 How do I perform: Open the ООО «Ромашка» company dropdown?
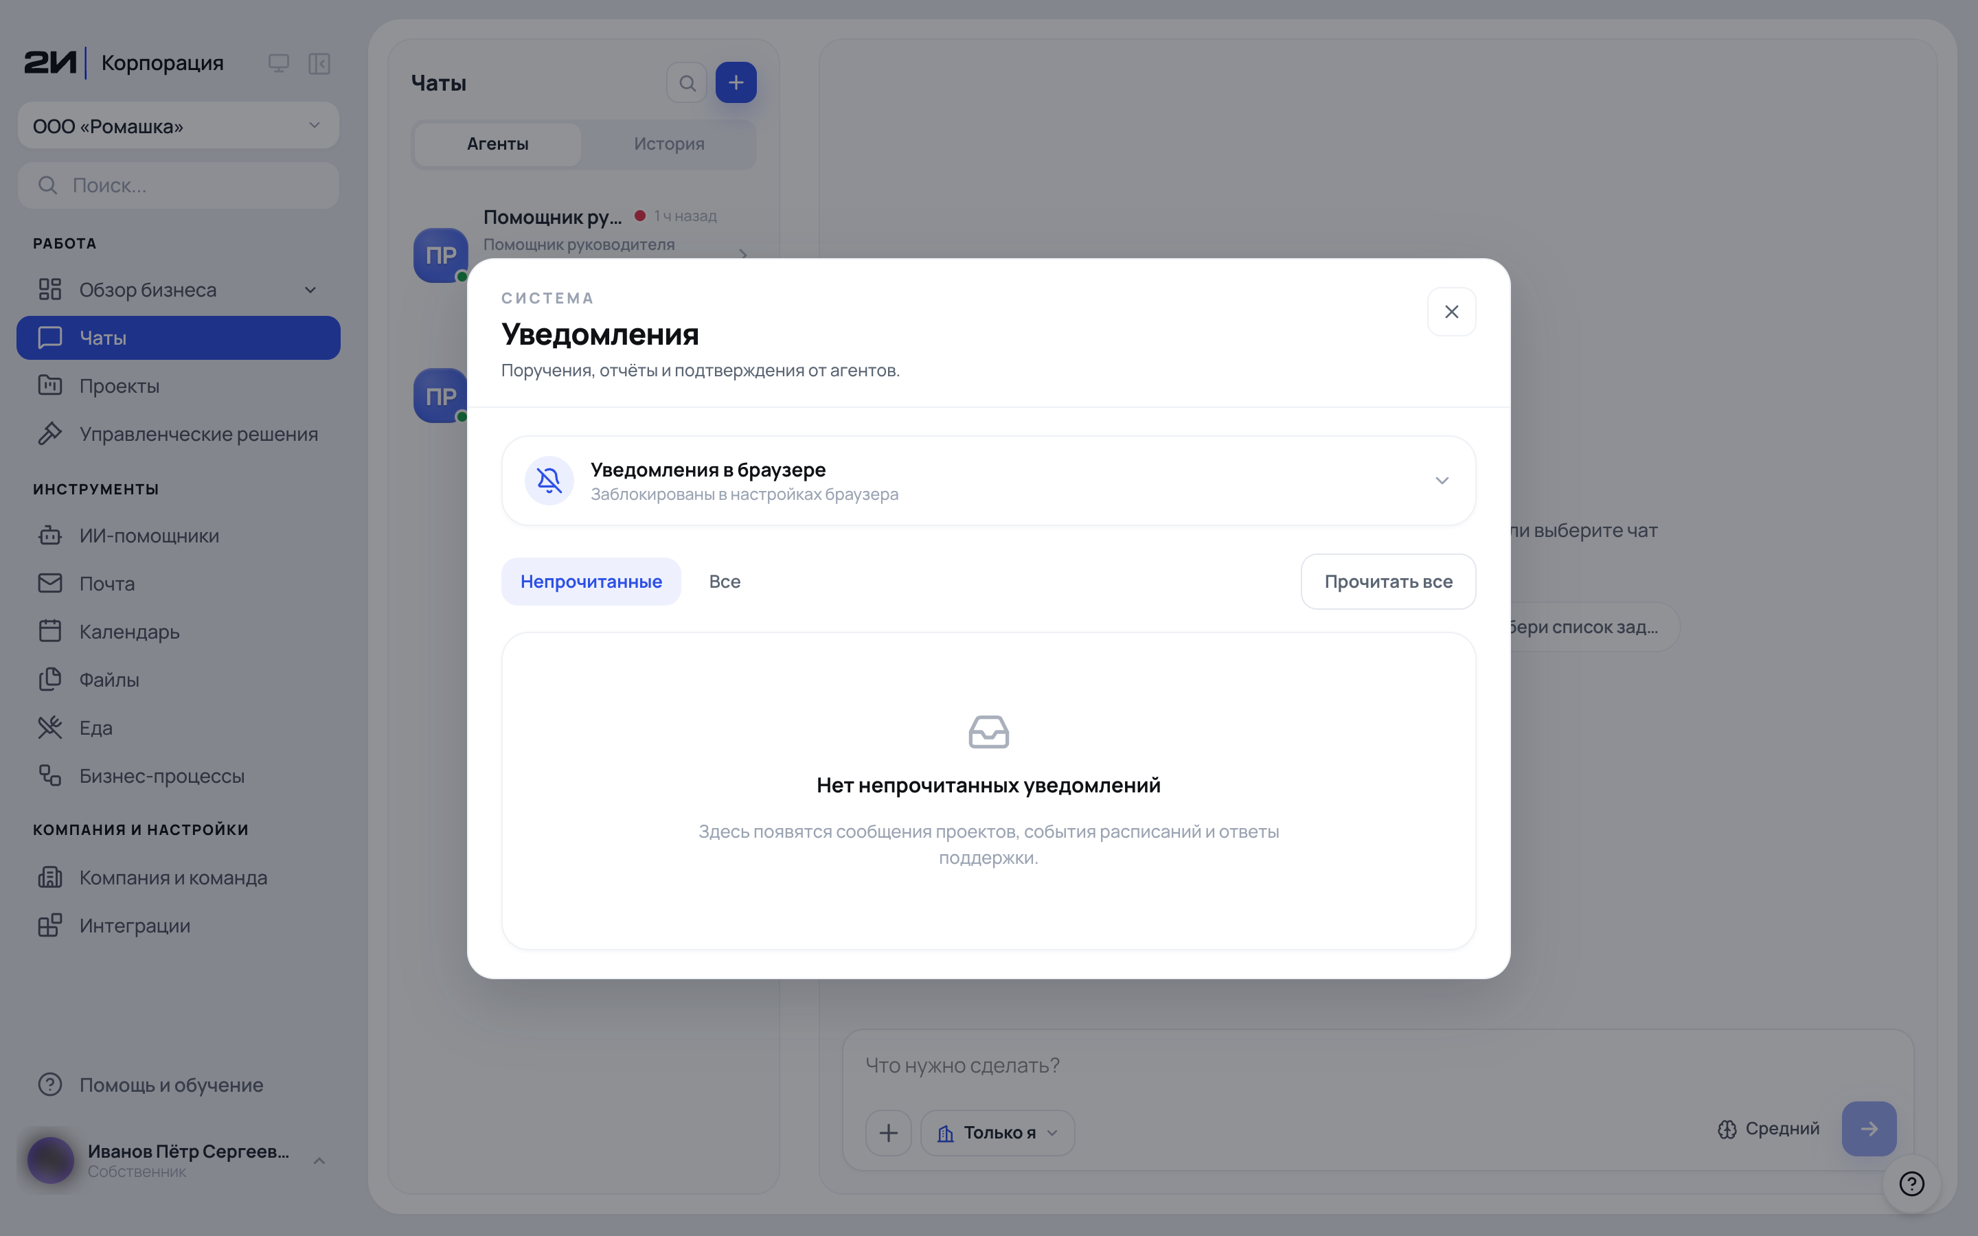(x=178, y=126)
